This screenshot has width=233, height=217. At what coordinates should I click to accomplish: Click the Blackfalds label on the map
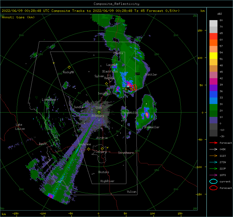pos(110,71)
